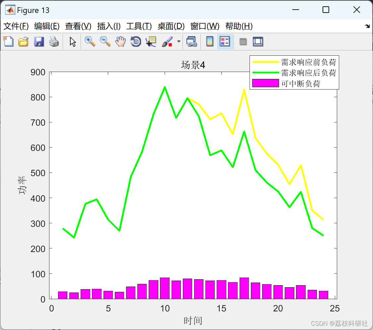This screenshot has width=373, height=330.
Task: Enable the Rotate 3D tool
Action: pos(136,41)
